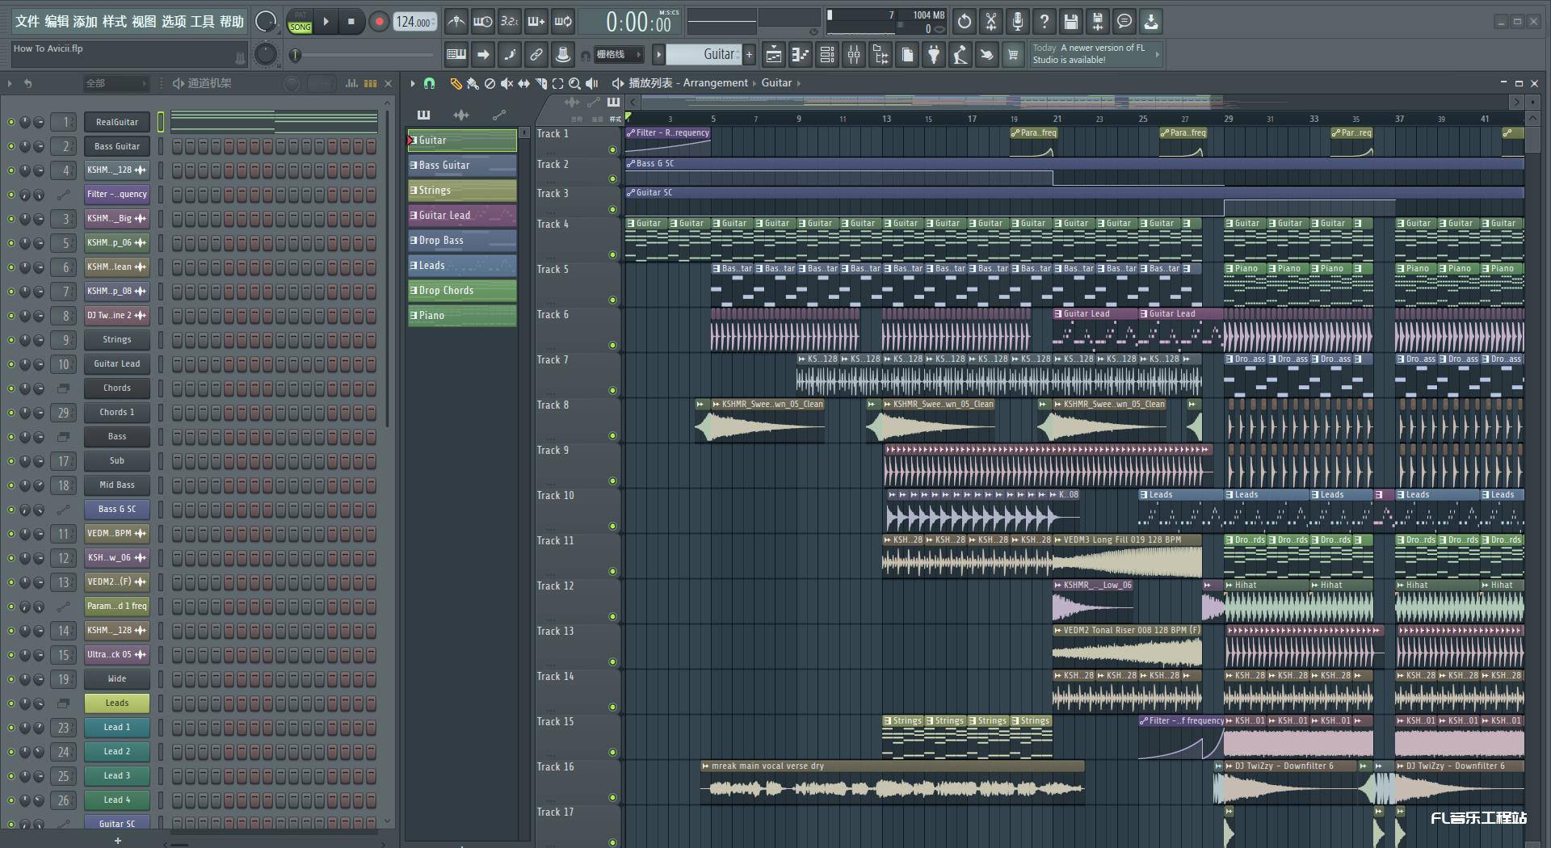Image resolution: width=1551 pixels, height=848 pixels.
Task: Click the 124.000 tempo field
Action: pos(414,22)
